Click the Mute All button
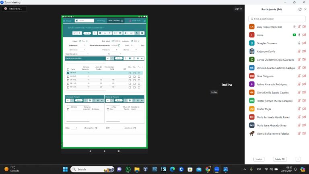 click(280, 159)
